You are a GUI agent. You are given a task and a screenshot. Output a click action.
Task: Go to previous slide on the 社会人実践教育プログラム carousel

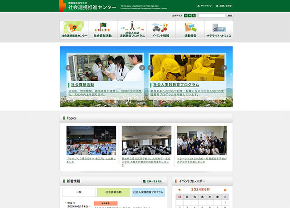(150, 68)
